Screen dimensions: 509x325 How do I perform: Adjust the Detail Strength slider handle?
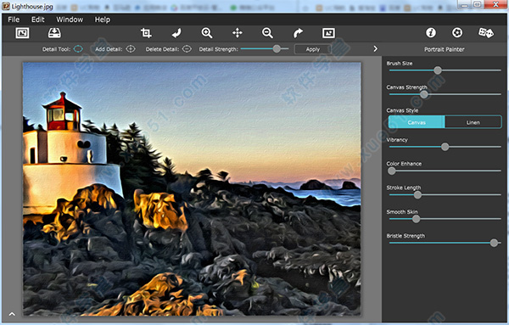(x=277, y=48)
